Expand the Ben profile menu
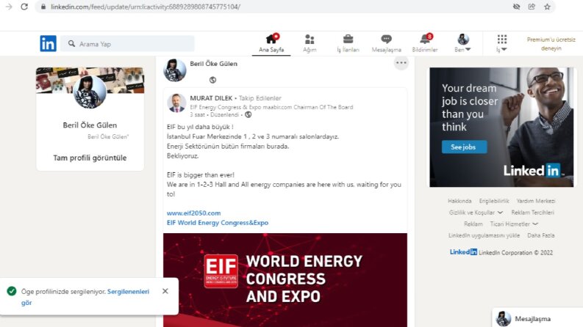Viewport: 583px width, 327px height. coord(462,43)
